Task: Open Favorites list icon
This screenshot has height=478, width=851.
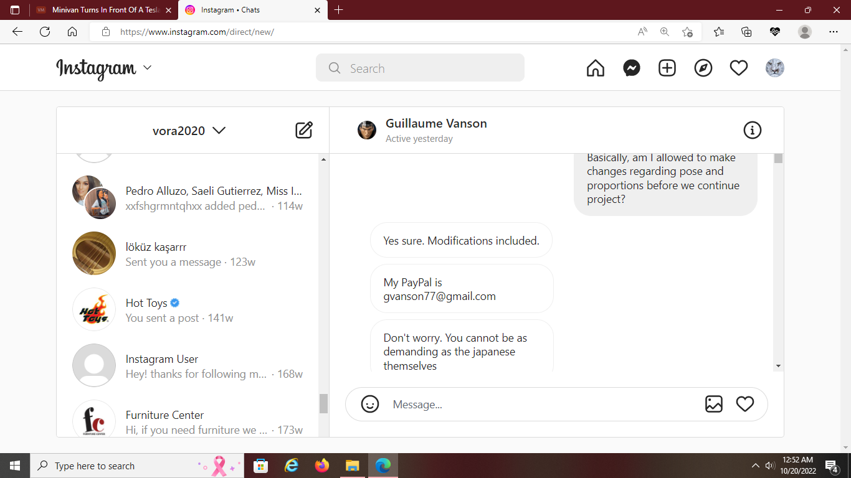Action: tap(719, 32)
